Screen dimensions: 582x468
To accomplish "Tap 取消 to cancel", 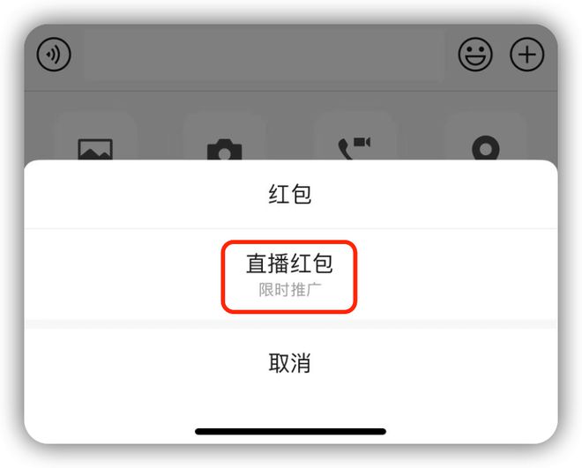I will 290,363.
